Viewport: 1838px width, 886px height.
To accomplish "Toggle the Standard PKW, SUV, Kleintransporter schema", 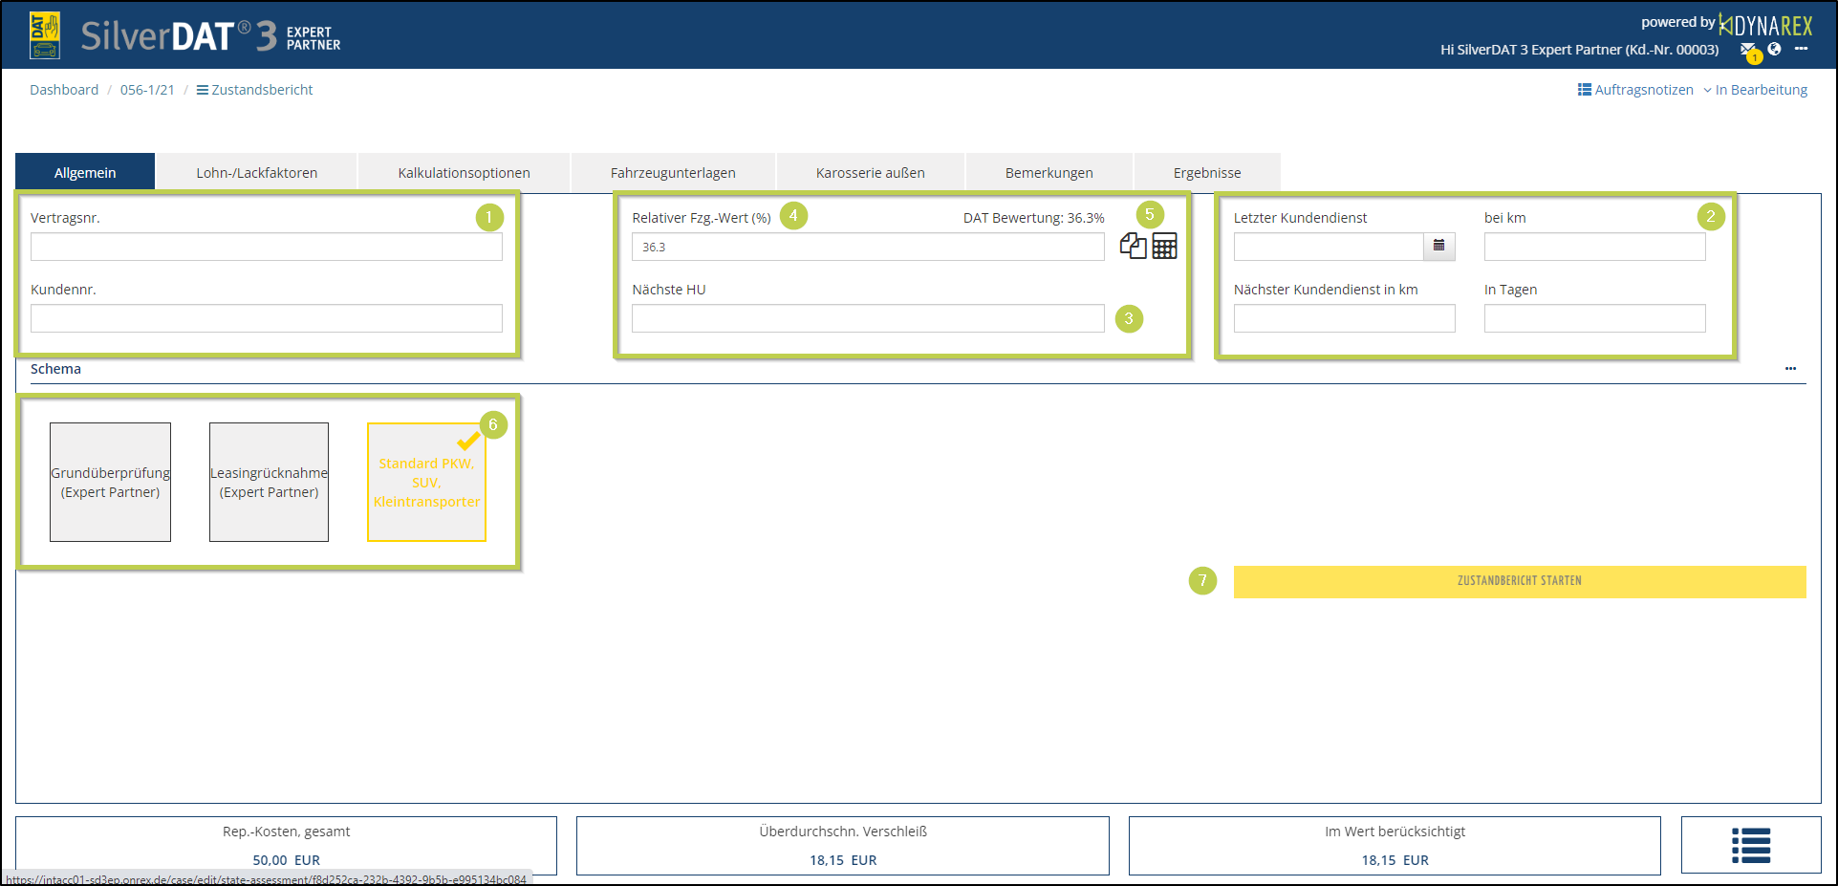I will 426,482.
